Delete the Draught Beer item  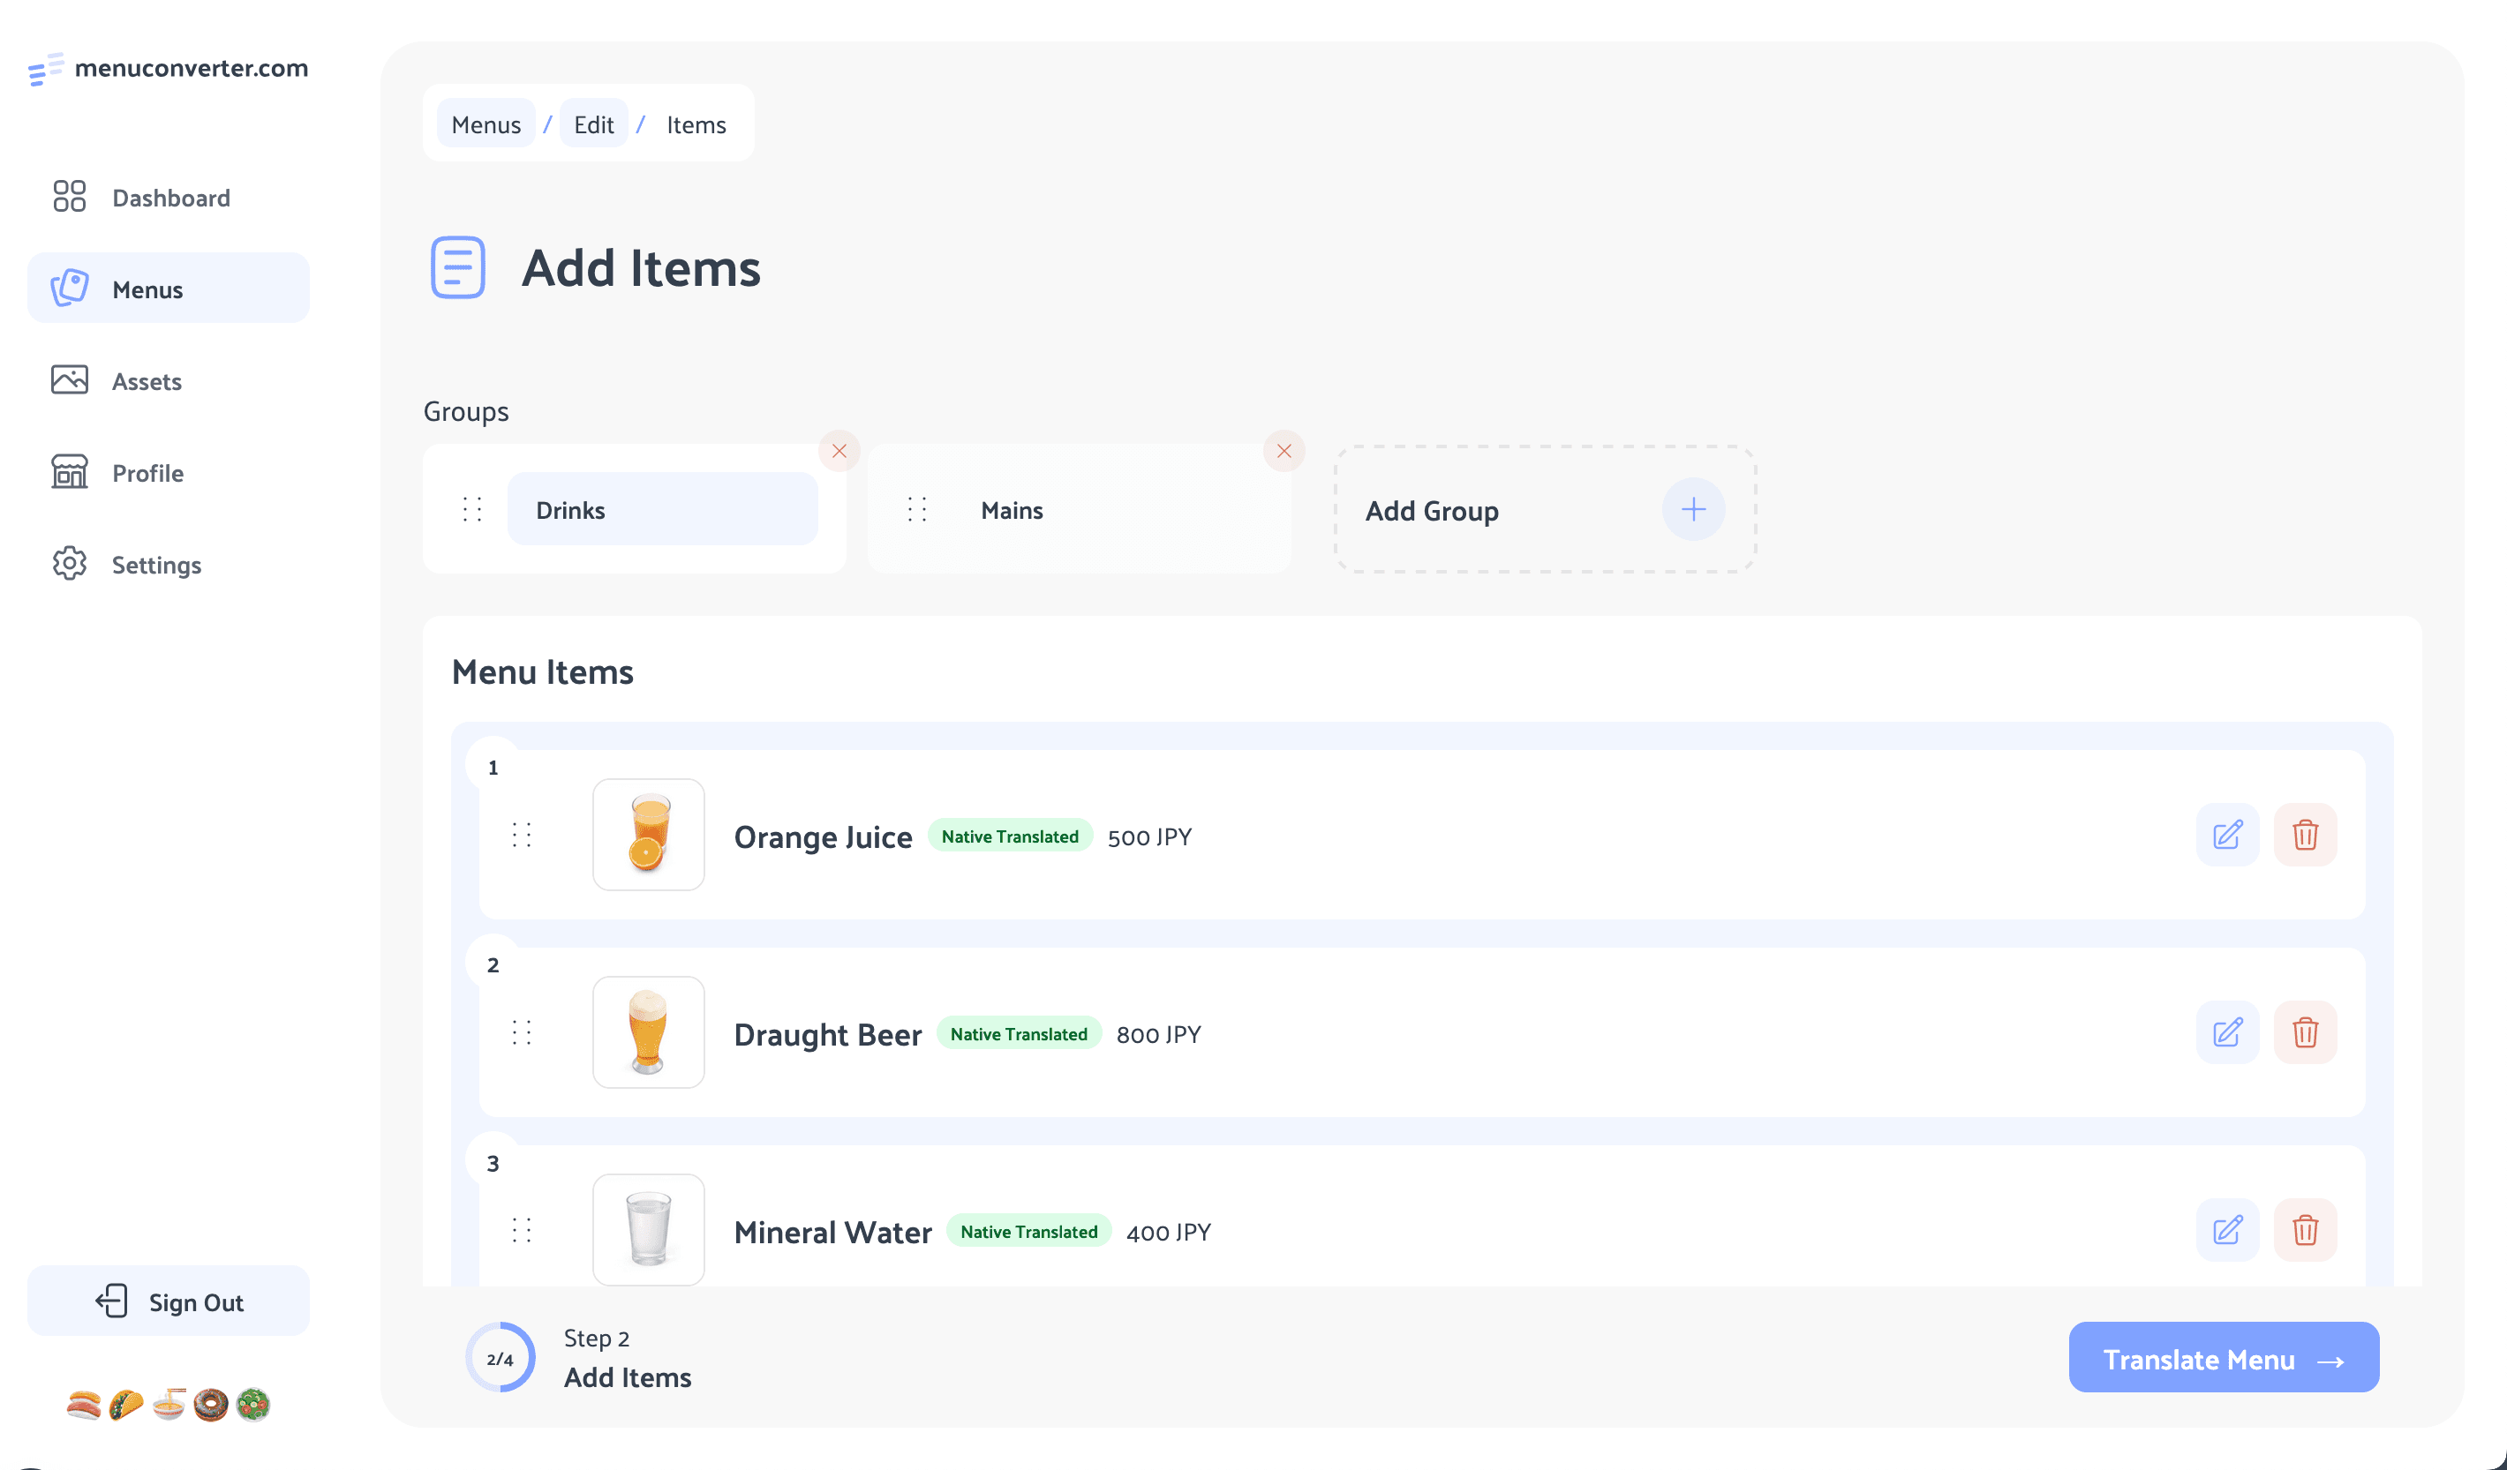(2306, 1032)
